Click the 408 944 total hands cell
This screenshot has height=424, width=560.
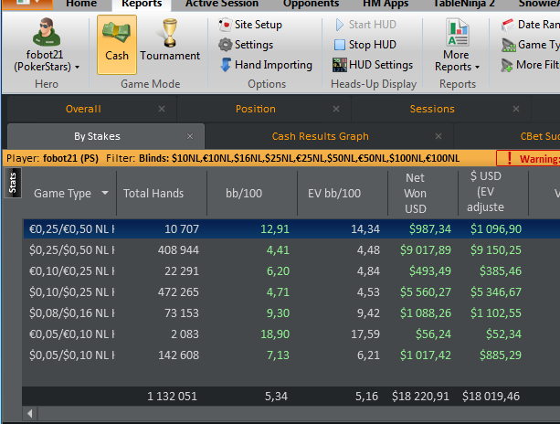[178, 250]
